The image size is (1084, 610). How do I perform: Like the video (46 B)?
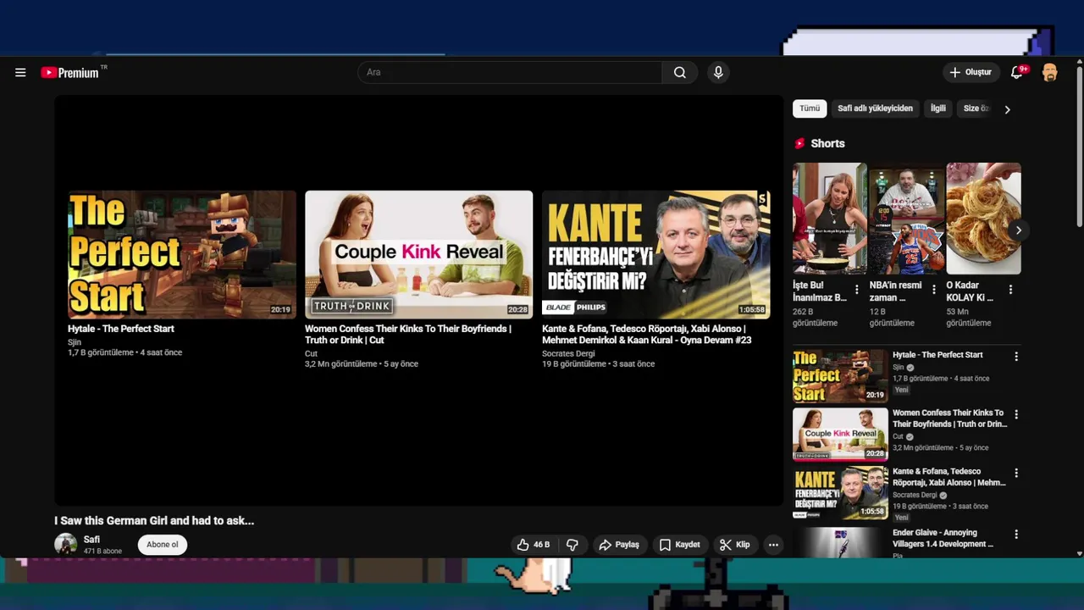[534, 545]
